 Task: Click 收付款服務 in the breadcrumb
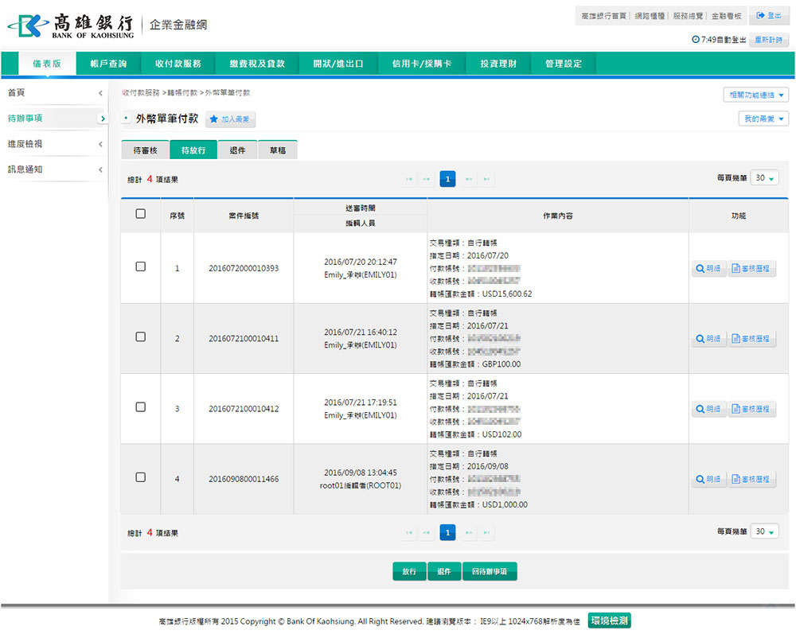click(141, 93)
